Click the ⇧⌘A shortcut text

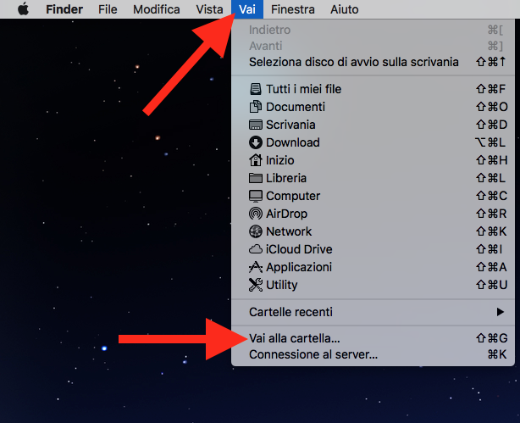pos(491,267)
